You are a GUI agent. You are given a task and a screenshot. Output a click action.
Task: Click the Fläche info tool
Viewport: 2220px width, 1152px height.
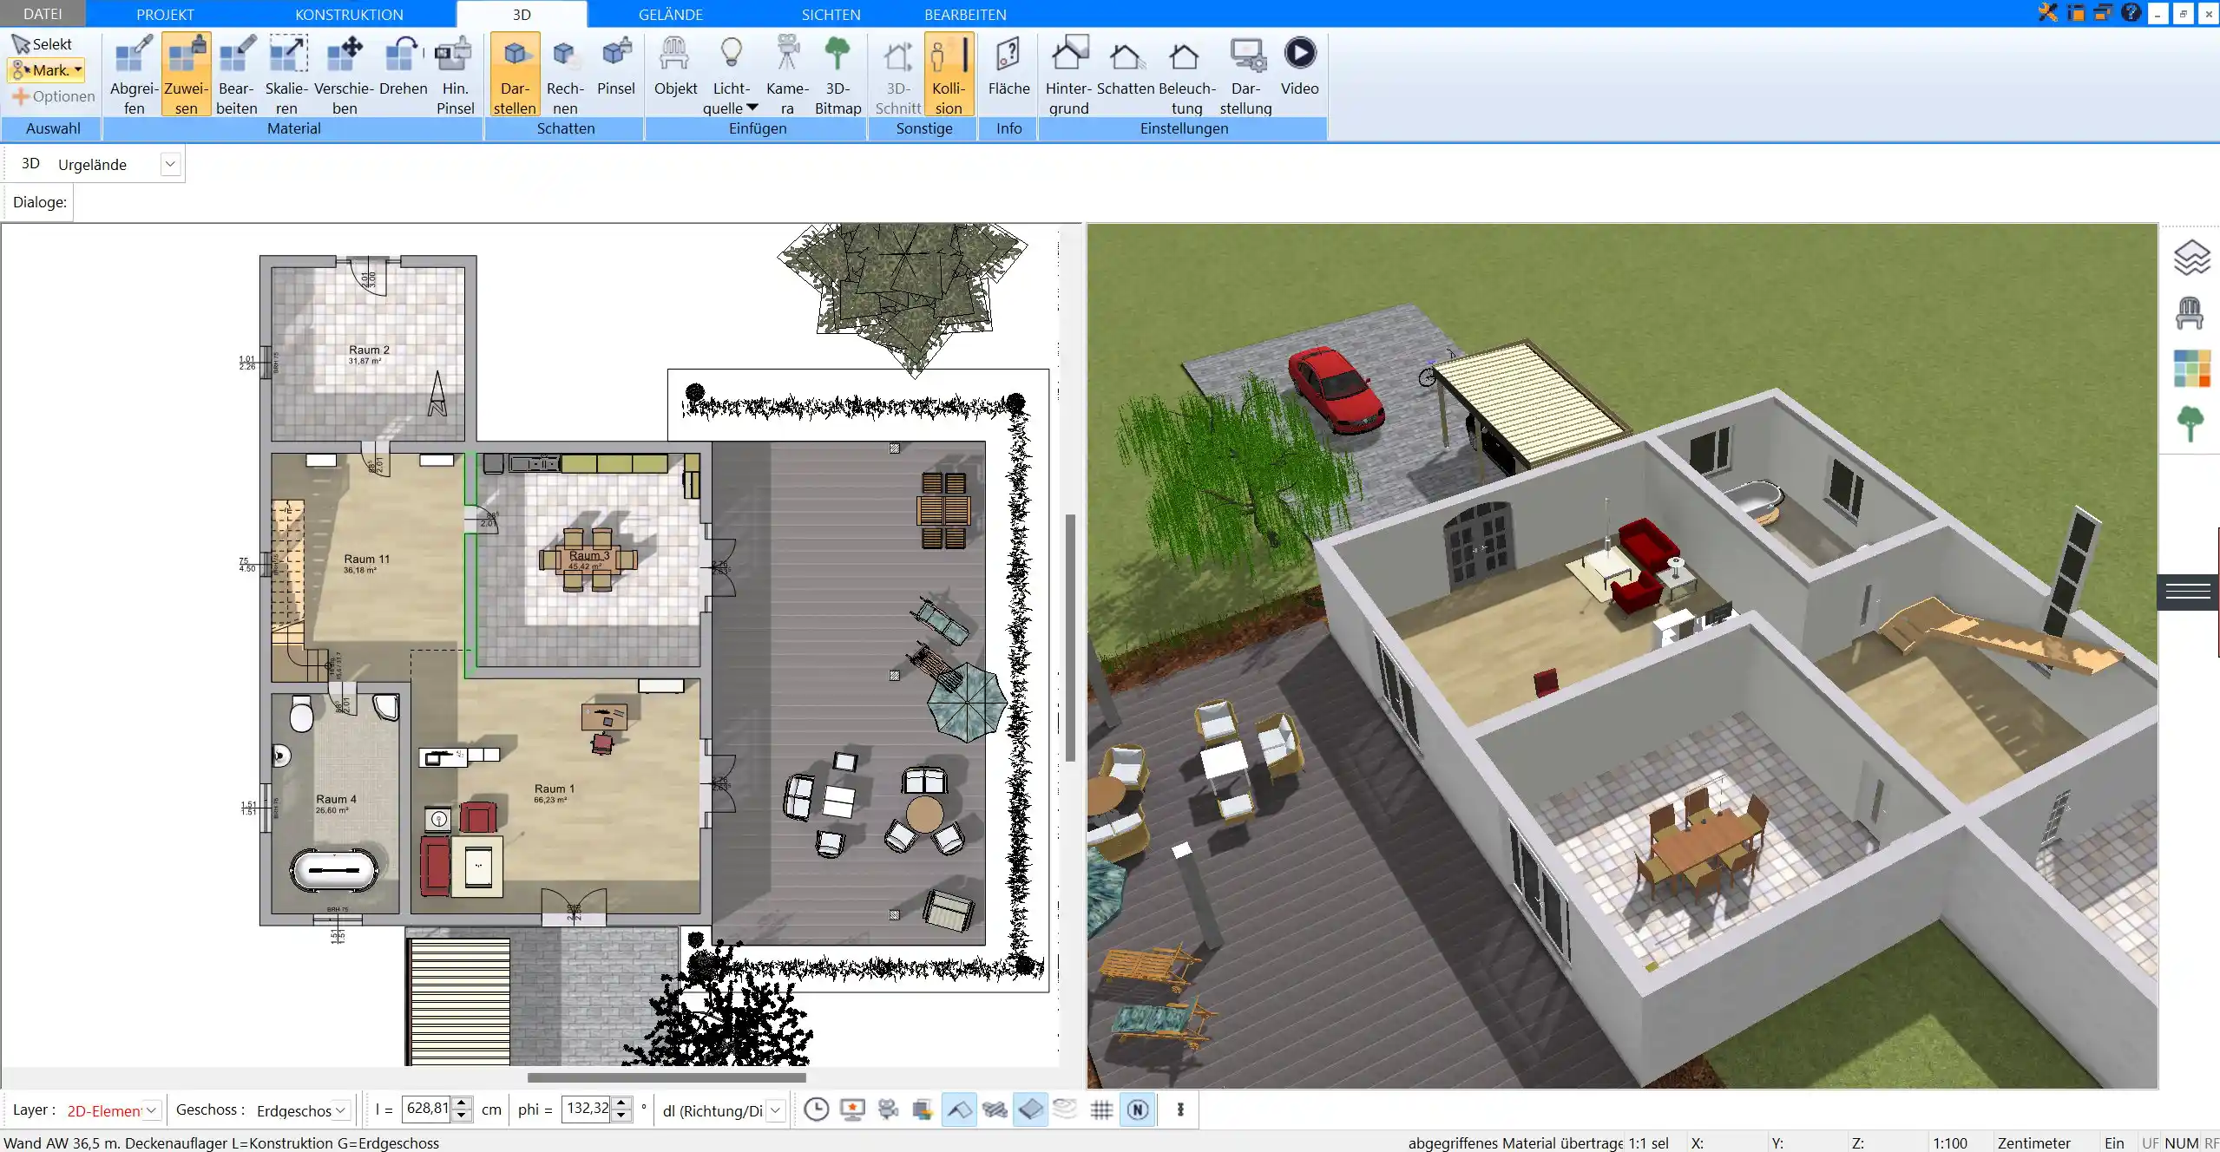[1008, 68]
